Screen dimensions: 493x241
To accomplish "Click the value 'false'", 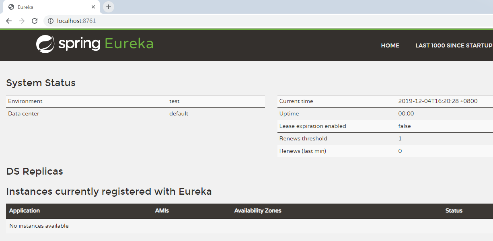I will 405,126.
